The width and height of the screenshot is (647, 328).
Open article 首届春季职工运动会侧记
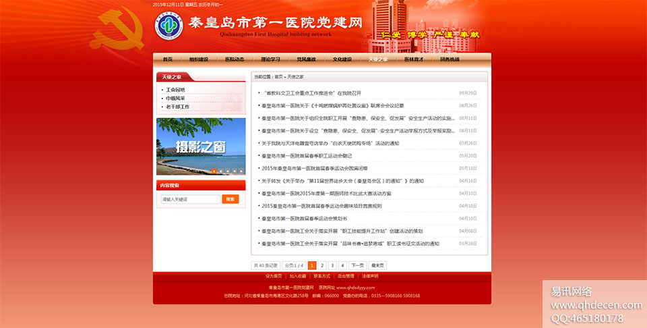tap(307, 156)
